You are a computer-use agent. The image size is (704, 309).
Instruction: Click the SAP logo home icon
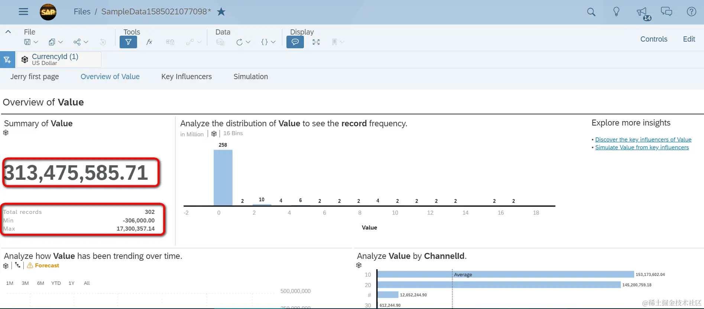coord(48,12)
